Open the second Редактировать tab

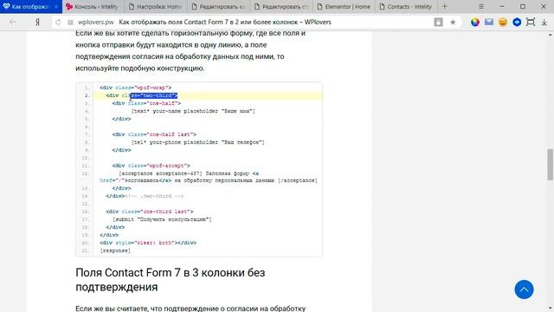pyautogui.click(x=281, y=6)
